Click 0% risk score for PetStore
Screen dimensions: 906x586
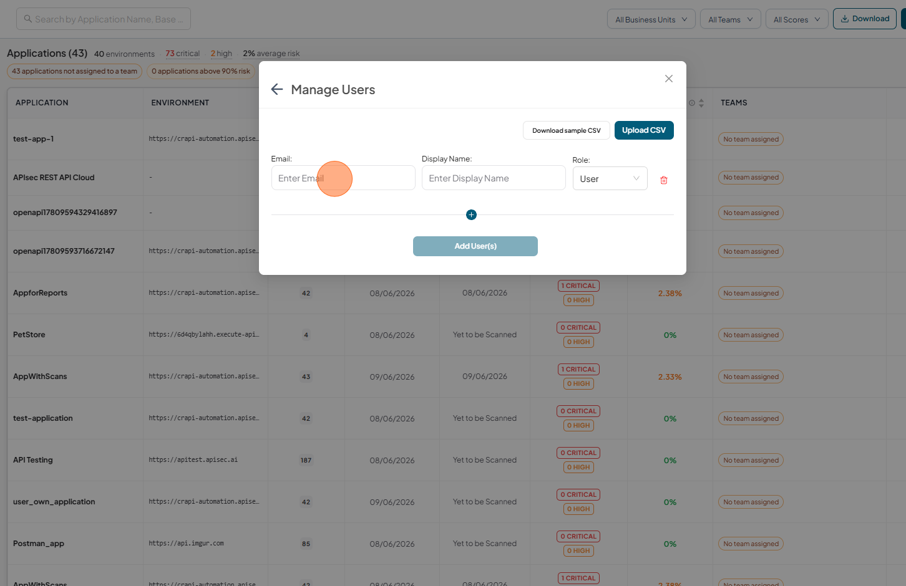(670, 335)
